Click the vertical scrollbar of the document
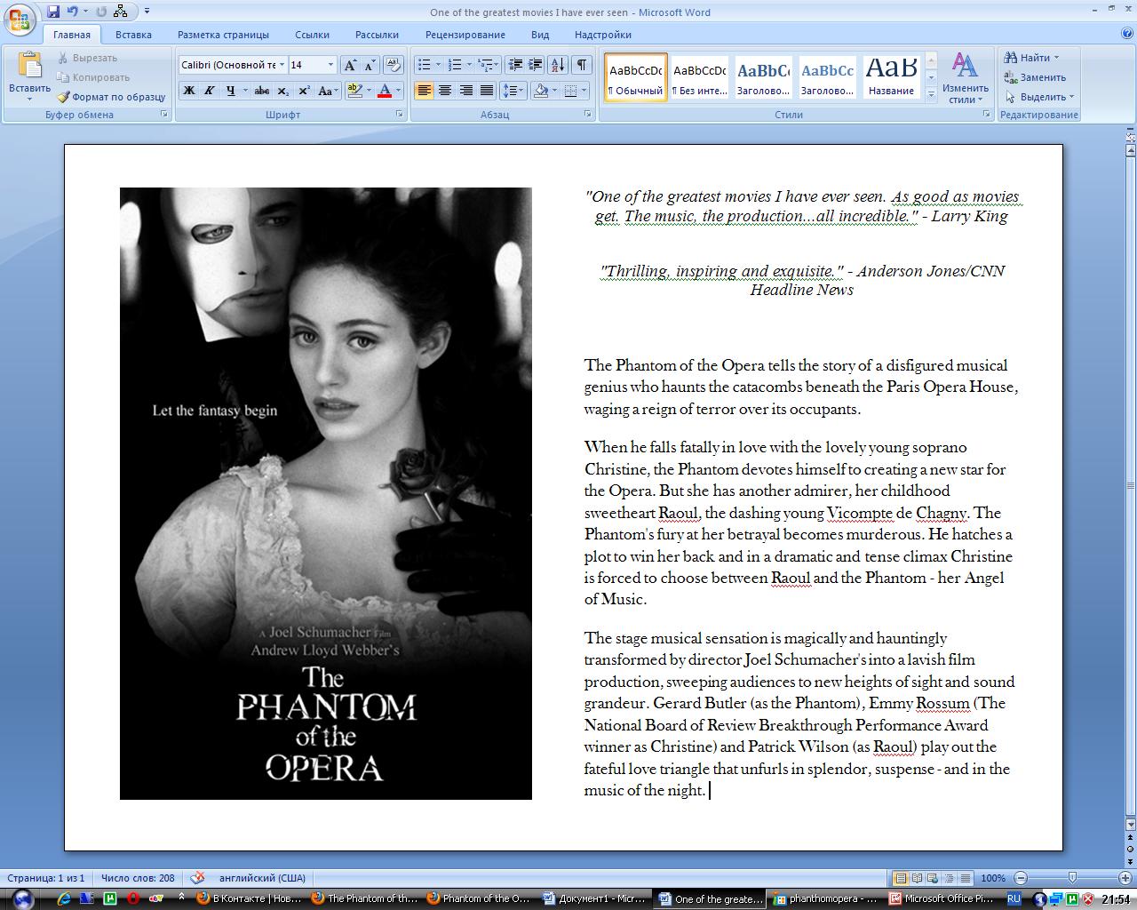This screenshot has height=910, width=1137. (x=1130, y=485)
